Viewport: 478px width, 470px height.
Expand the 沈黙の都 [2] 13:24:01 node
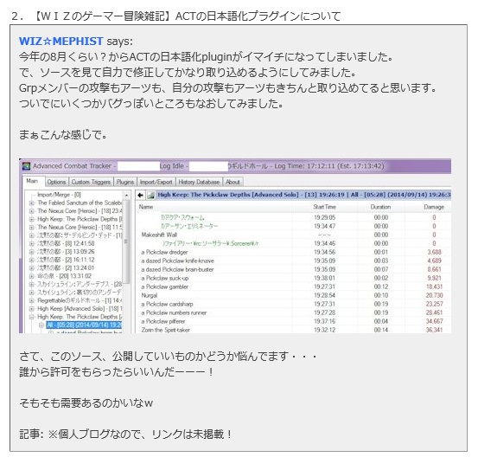pyautogui.click(x=31, y=268)
